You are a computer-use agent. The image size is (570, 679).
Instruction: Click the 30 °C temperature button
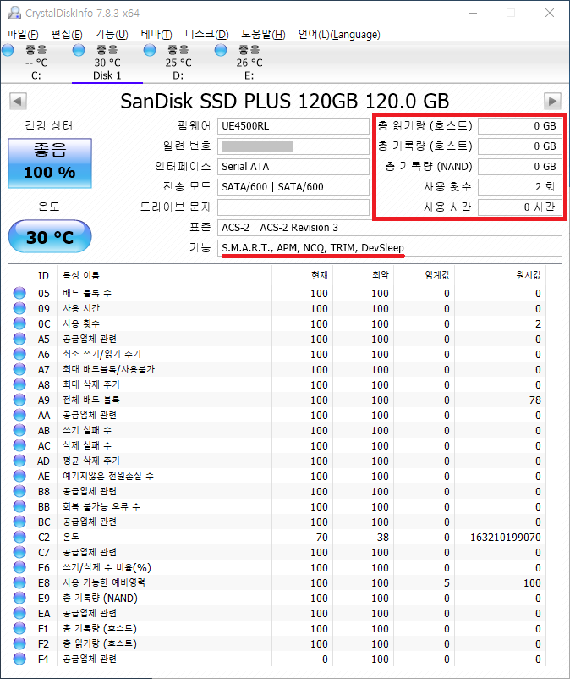50,236
